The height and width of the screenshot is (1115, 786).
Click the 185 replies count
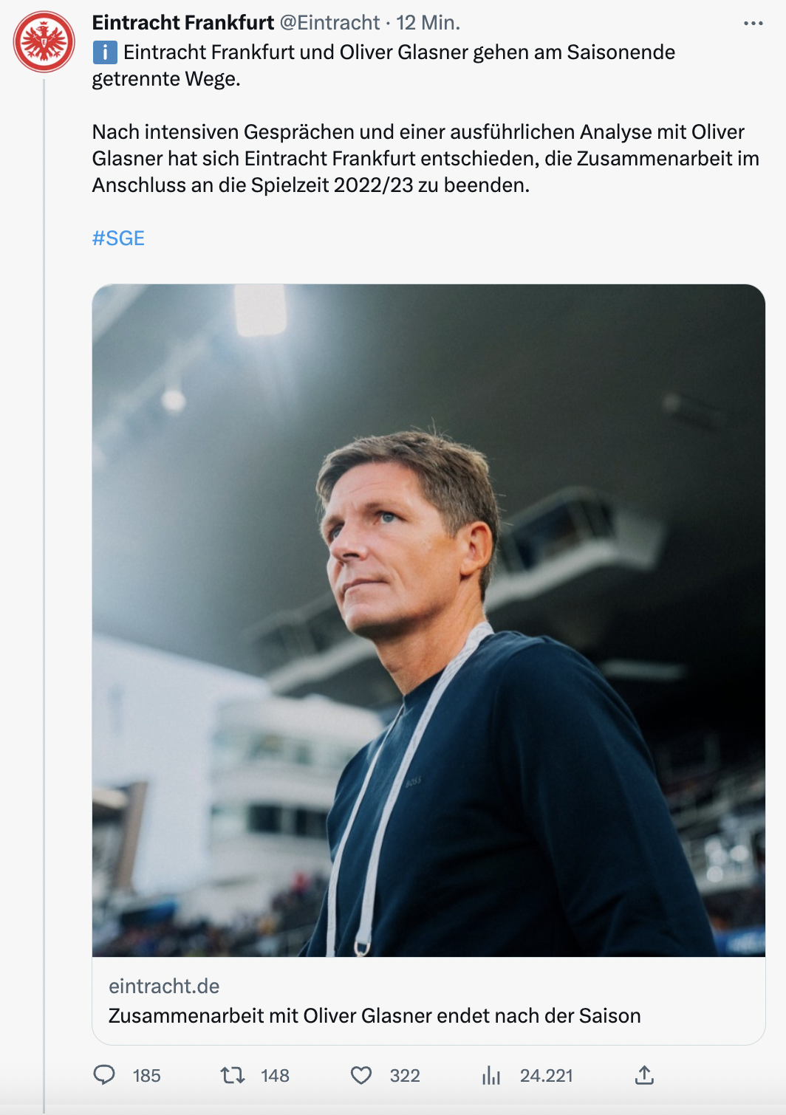146,1076
